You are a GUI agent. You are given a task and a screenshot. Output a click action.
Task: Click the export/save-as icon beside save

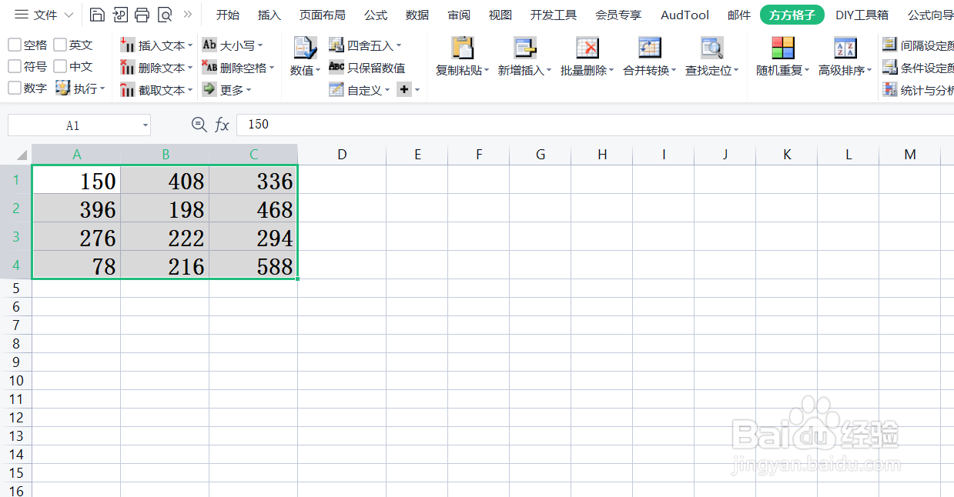(119, 15)
